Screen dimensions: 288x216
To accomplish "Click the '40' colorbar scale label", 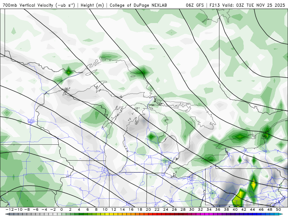I will pyautogui.click(x=235, y=210).
